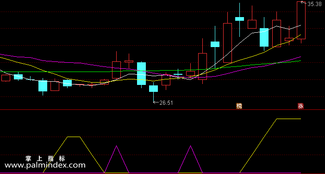This screenshot has width=325, height=174.
Task: Select the lower yellow plateau in the indicator panel
Action: click(x=74, y=137)
